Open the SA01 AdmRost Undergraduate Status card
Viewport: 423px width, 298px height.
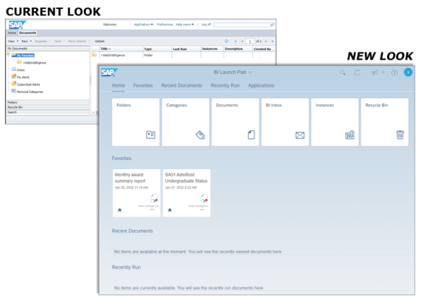[x=187, y=193]
